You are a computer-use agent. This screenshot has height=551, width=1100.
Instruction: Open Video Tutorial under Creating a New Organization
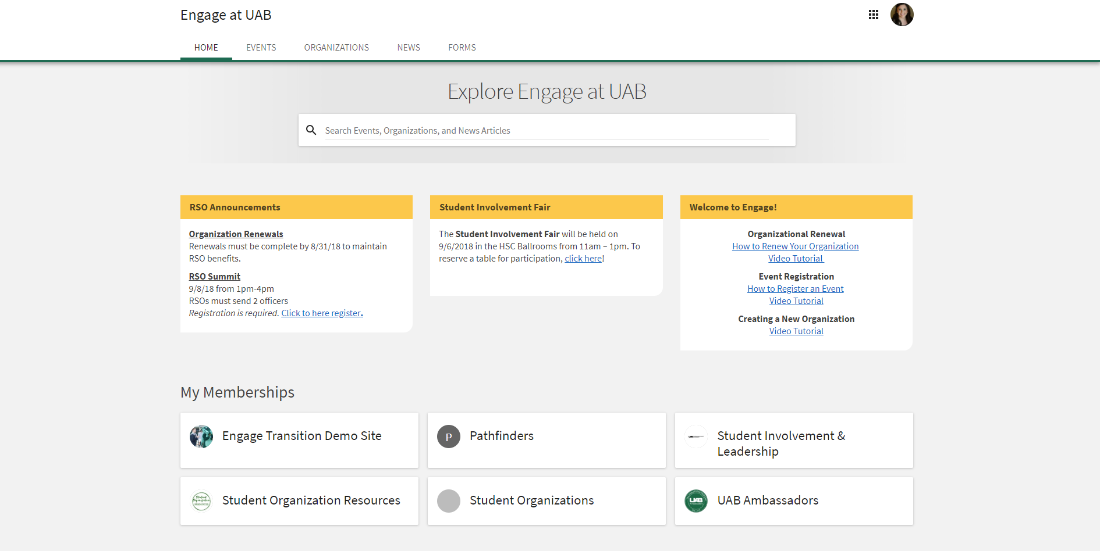796,331
